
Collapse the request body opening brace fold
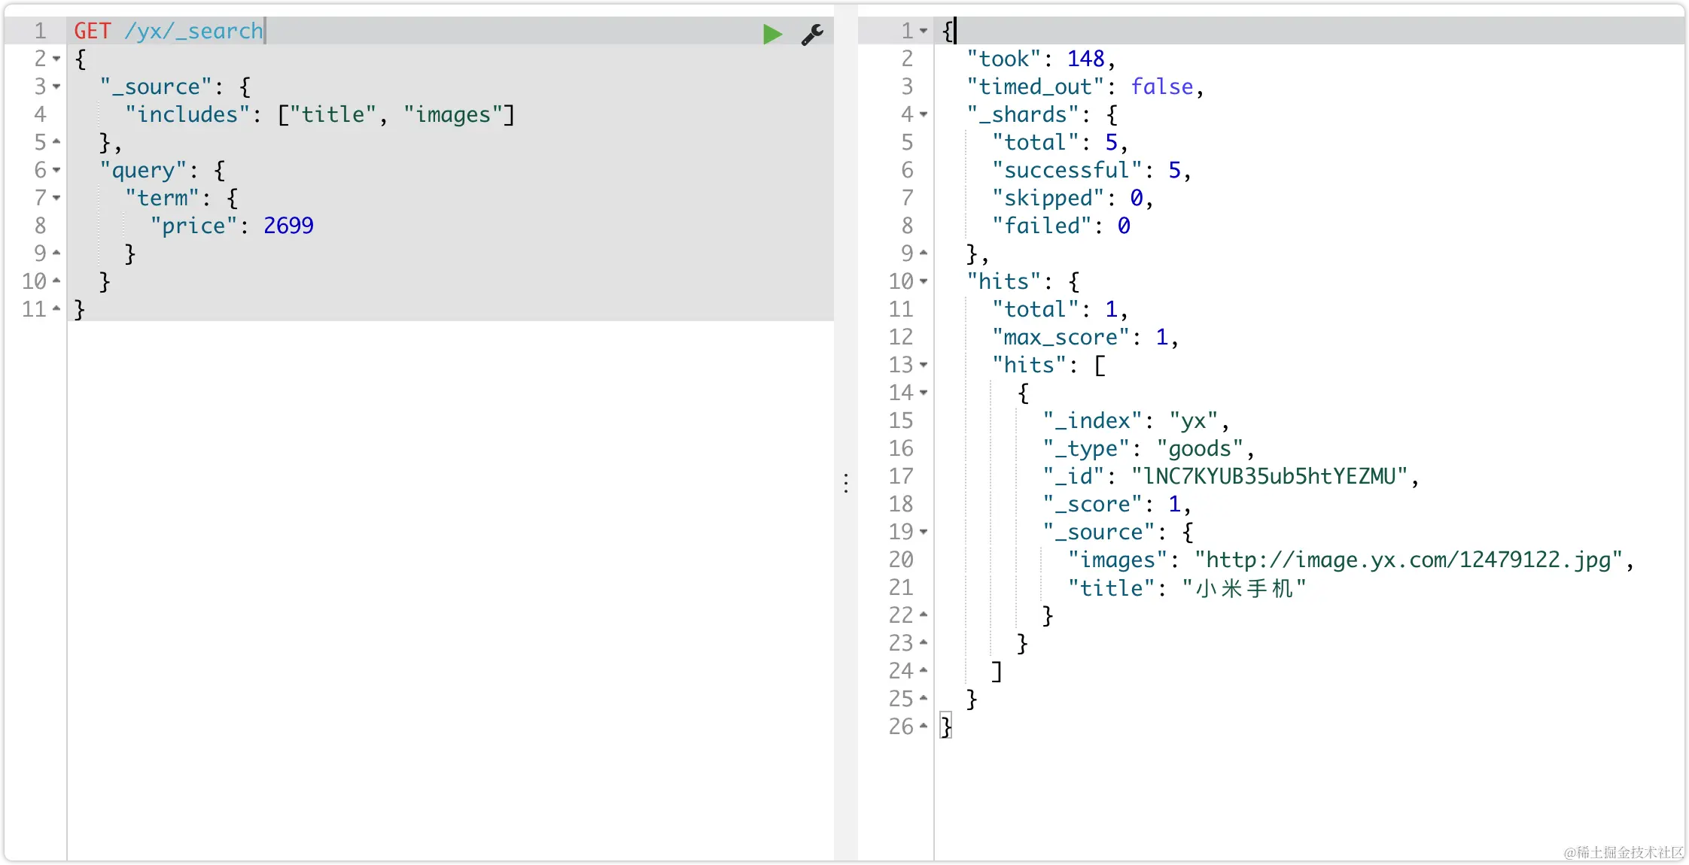click(57, 59)
